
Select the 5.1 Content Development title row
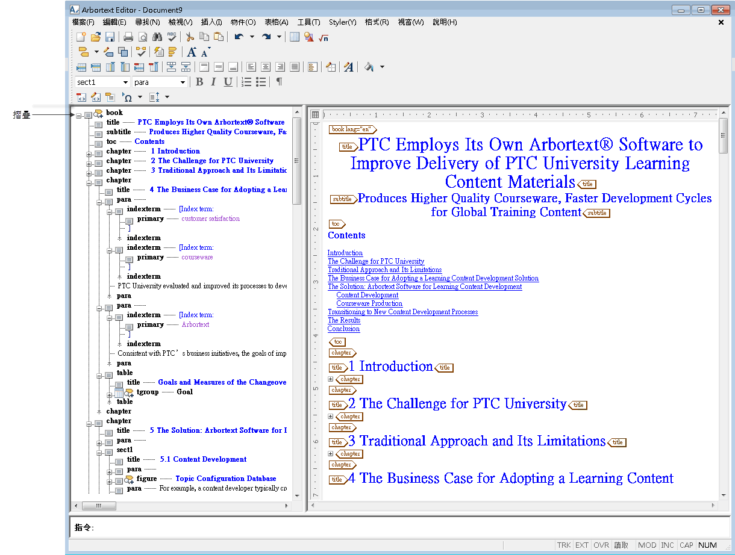point(187,459)
